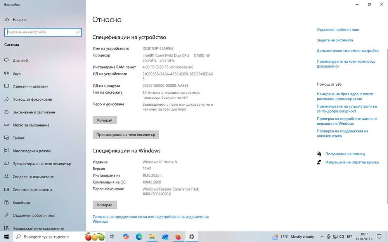The width and height of the screenshot is (388, 242).
Task: Open Task View in taskbar
Action: (112, 237)
